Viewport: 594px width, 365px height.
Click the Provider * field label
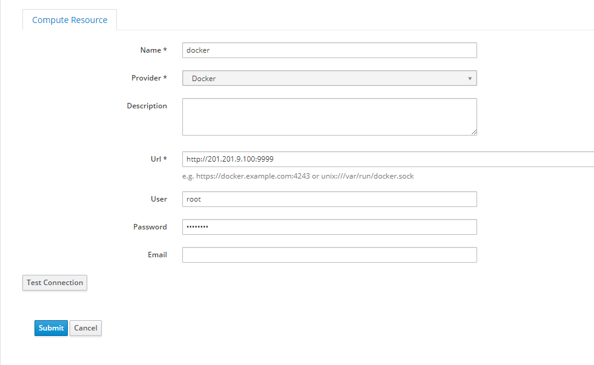pos(149,78)
